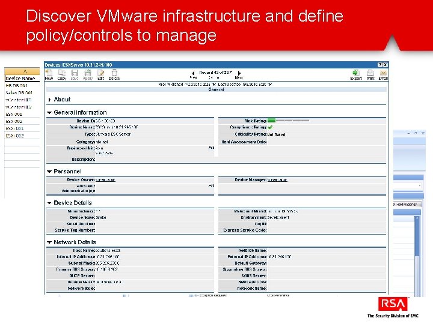
Task: Click the External IP Address value
Action: pos(279,257)
